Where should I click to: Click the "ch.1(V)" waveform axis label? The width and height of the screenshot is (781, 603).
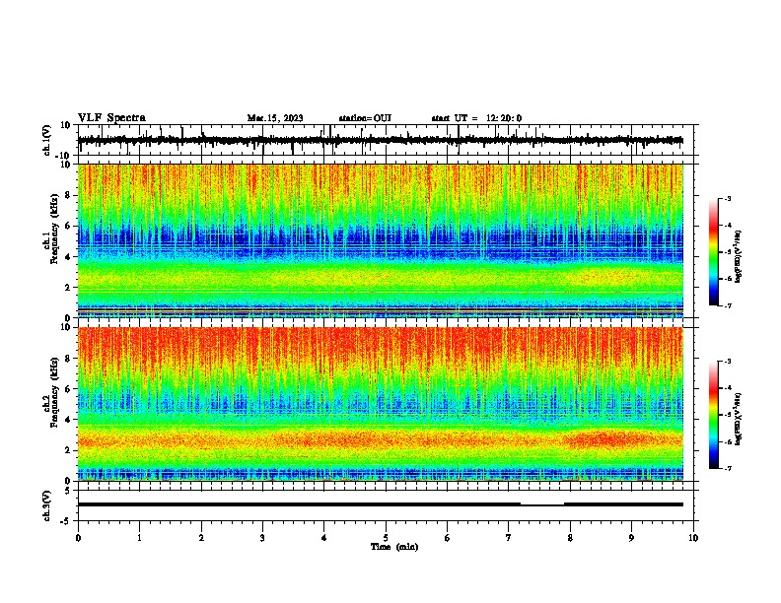46,140
